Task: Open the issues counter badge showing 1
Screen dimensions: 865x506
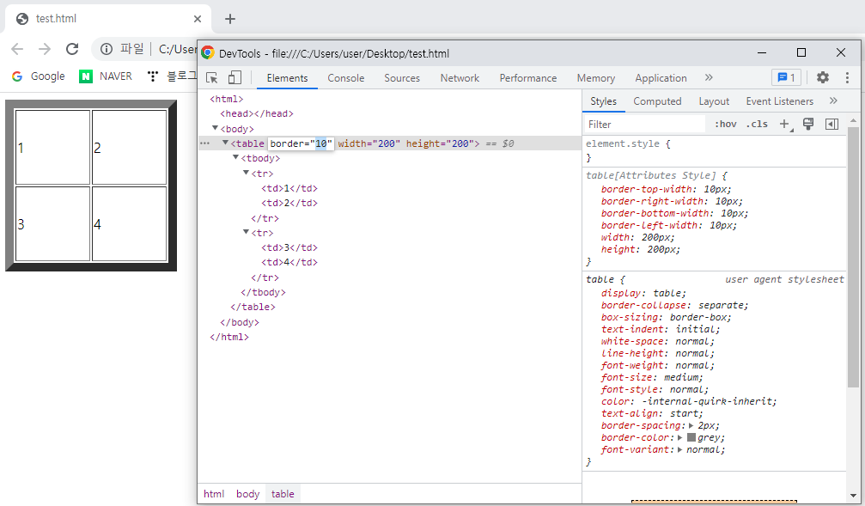Action: tap(786, 78)
